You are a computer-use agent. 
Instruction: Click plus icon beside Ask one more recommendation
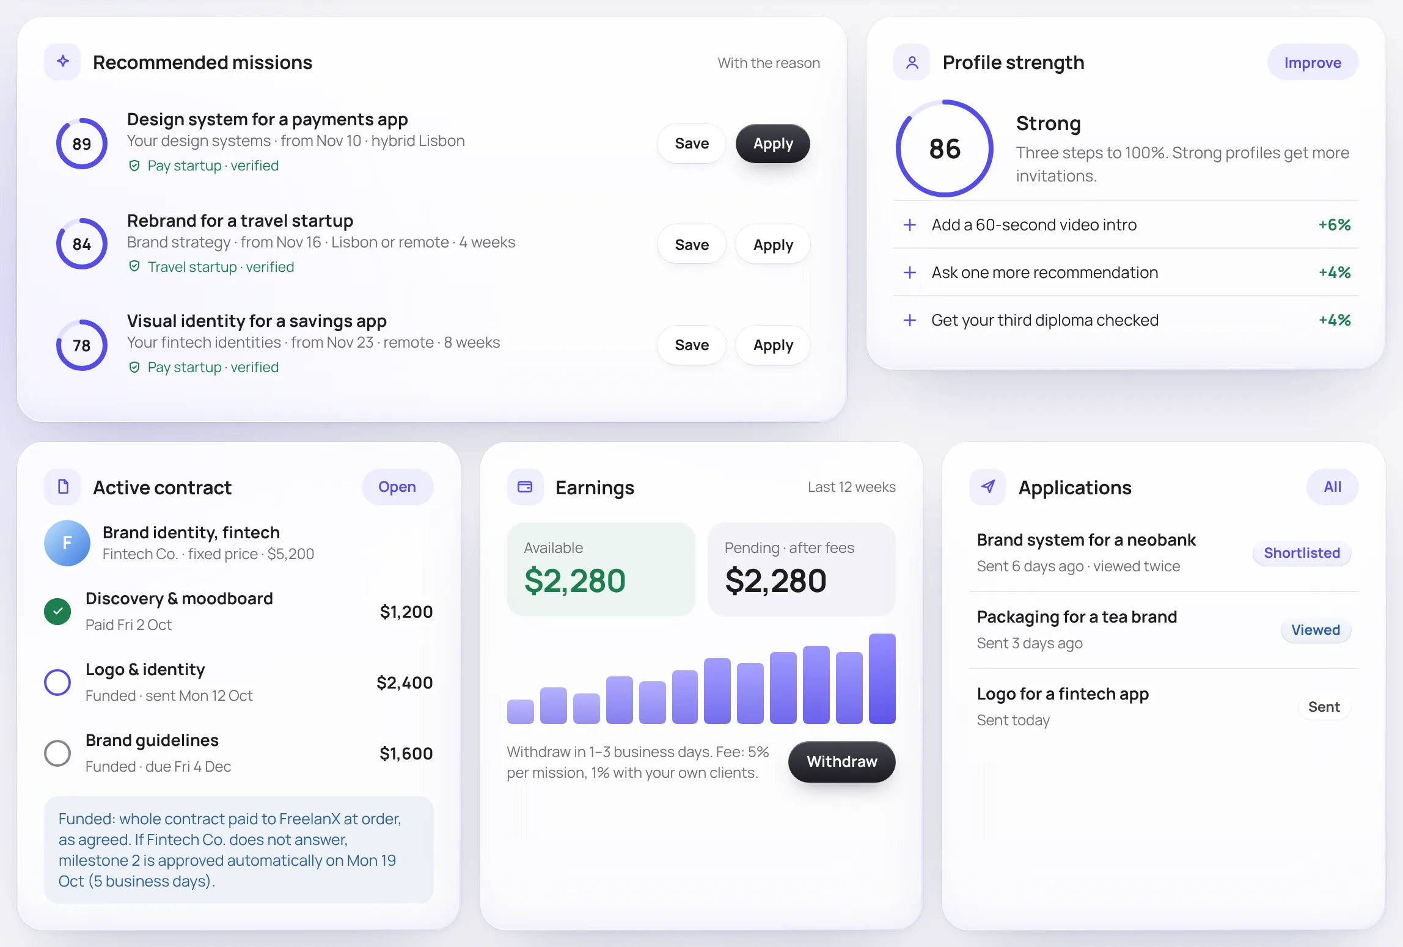[910, 272]
